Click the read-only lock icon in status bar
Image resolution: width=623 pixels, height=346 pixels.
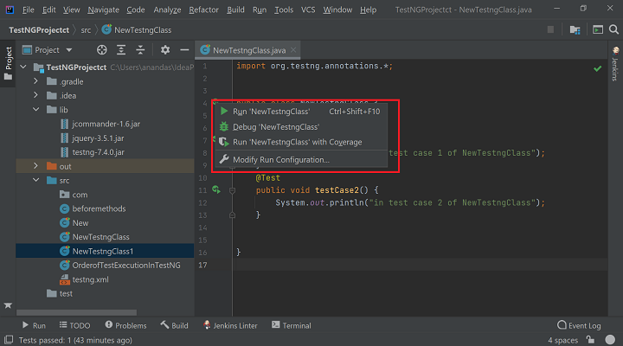pyautogui.click(x=590, y=340)
